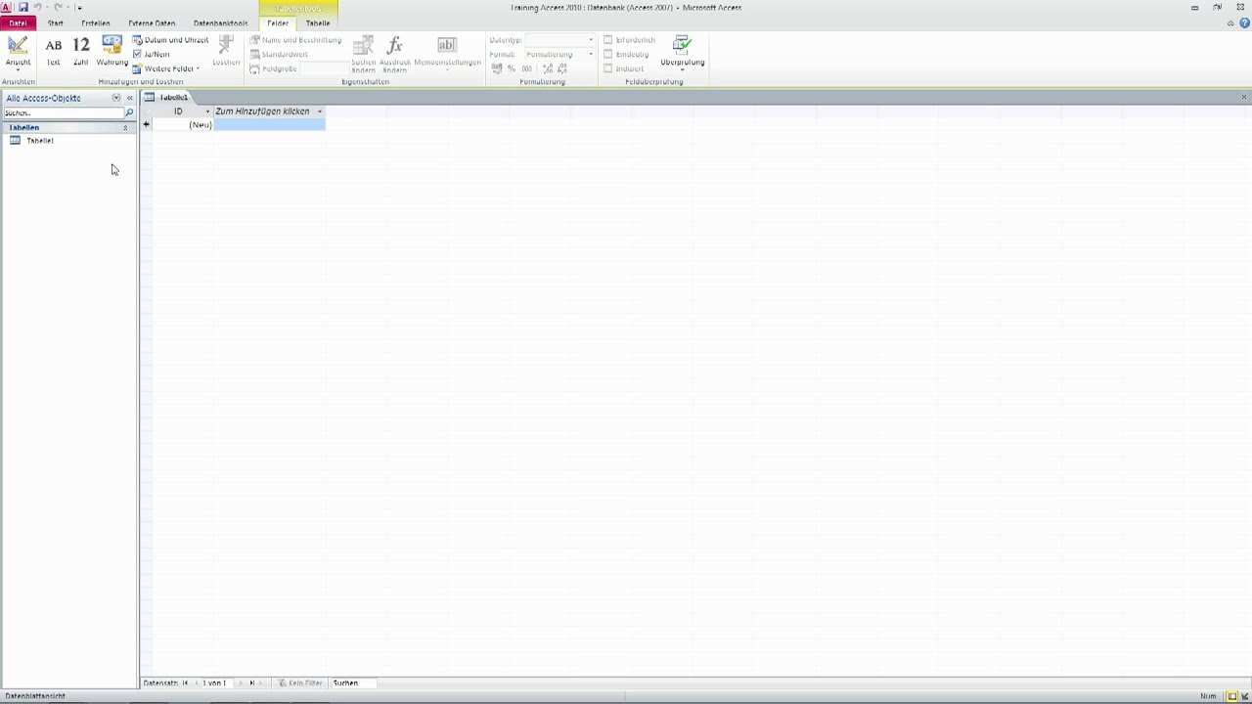Click the highlighted empty cell next to (Neu)
The height and width of the screenshot is (704, 1252).
269,125
